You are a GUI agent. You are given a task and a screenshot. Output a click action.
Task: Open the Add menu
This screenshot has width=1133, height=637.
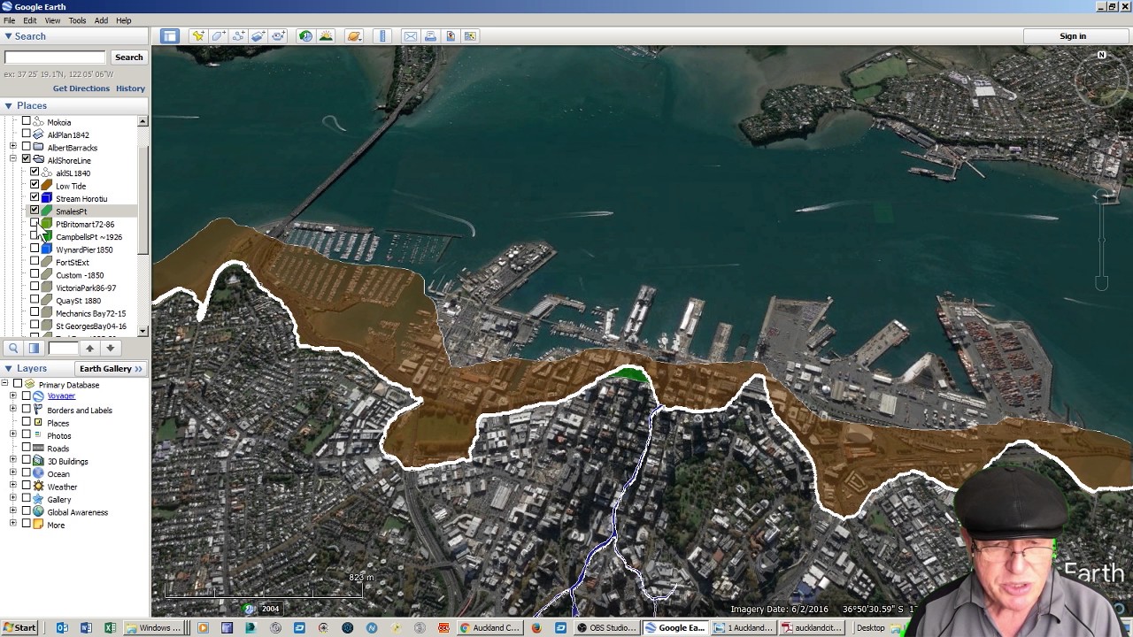(101, 20)
